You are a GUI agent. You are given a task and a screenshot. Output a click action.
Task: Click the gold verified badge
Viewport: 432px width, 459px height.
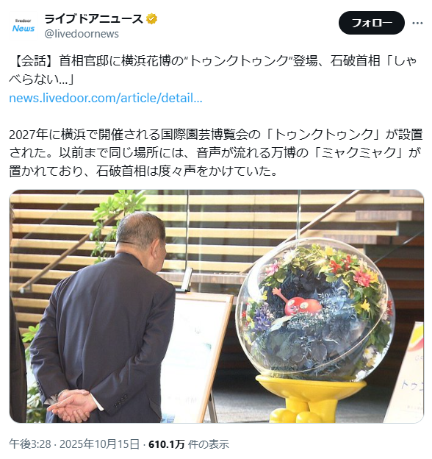tap(151, 19)
